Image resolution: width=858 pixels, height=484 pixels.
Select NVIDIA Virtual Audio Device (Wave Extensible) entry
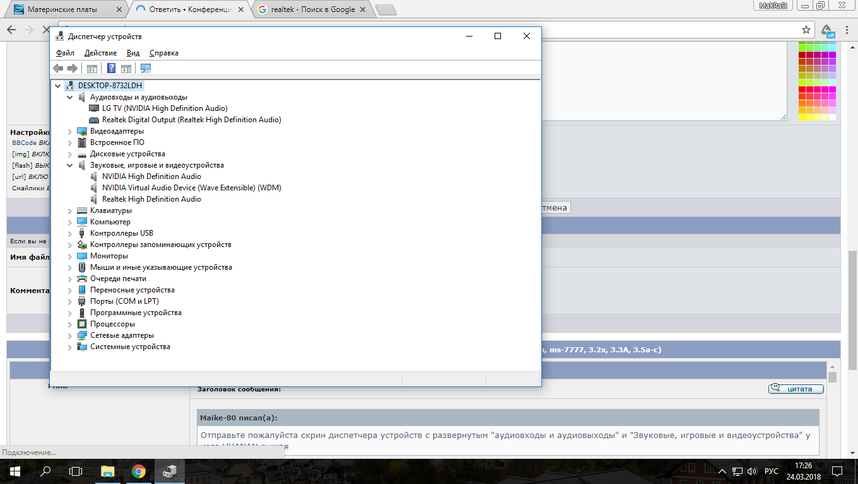coord(192,188)
